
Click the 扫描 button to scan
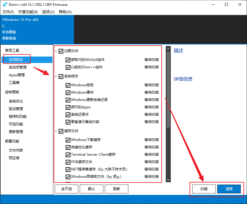(203, 189)
